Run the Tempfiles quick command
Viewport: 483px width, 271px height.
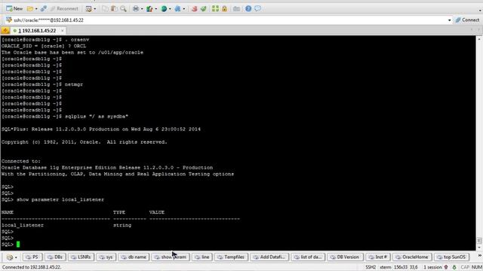232,257
